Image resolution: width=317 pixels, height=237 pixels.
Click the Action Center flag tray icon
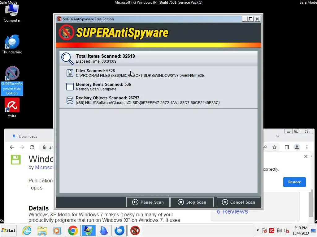pyautogui.click(x=264, y=230)
